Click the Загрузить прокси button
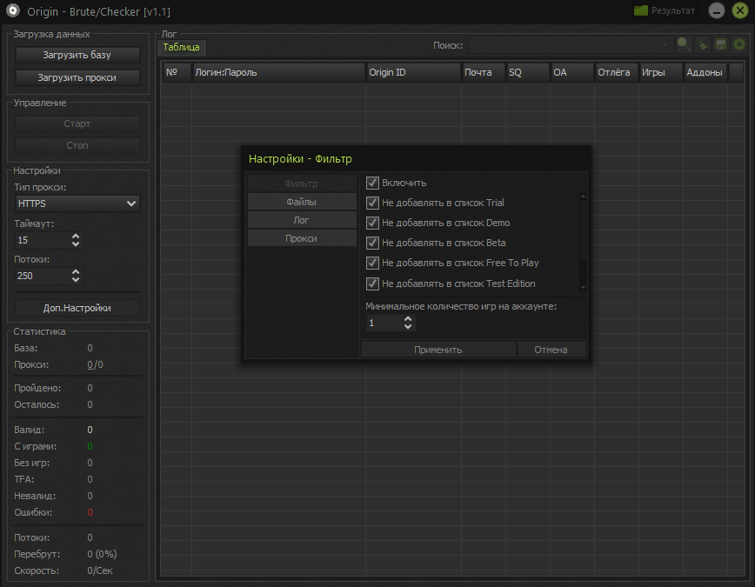 click(77, 77)
